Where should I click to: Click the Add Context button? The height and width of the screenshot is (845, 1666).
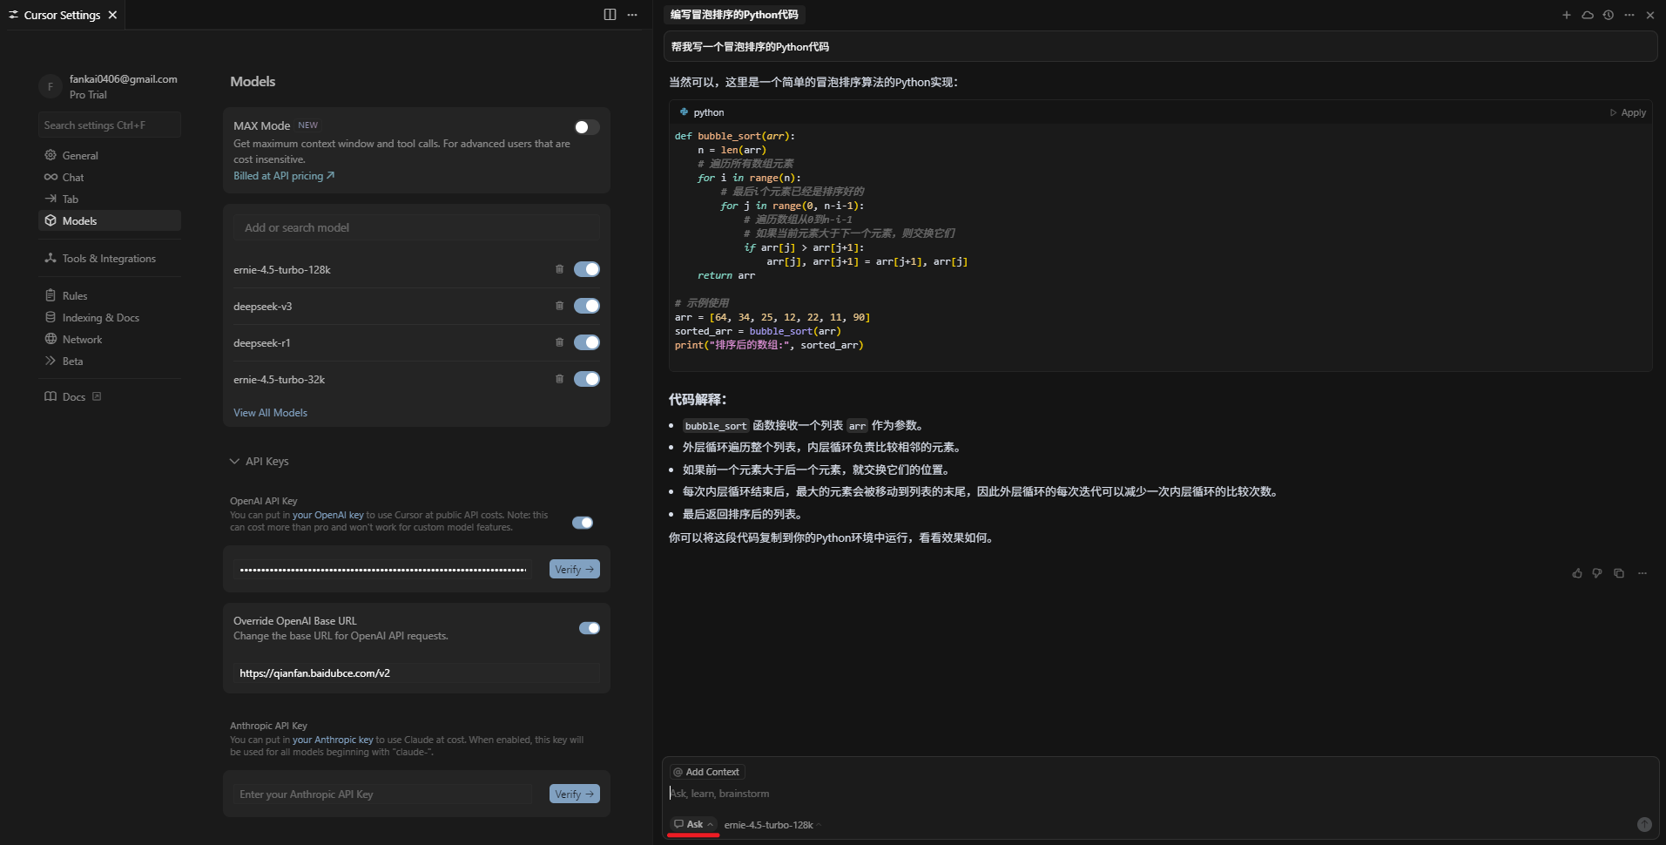click(x=706, y=772)
